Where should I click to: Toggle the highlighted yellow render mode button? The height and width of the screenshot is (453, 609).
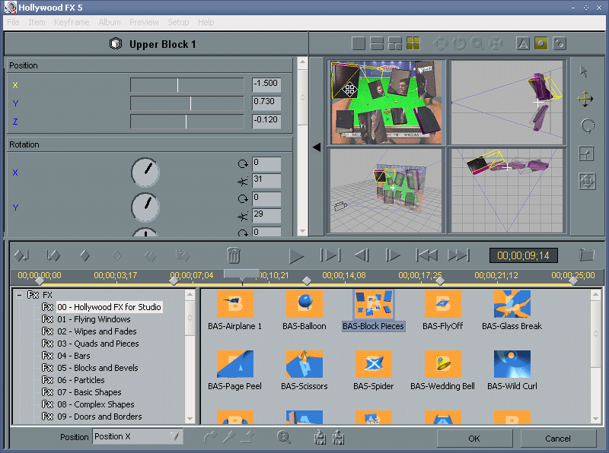[x=541, y=43]
